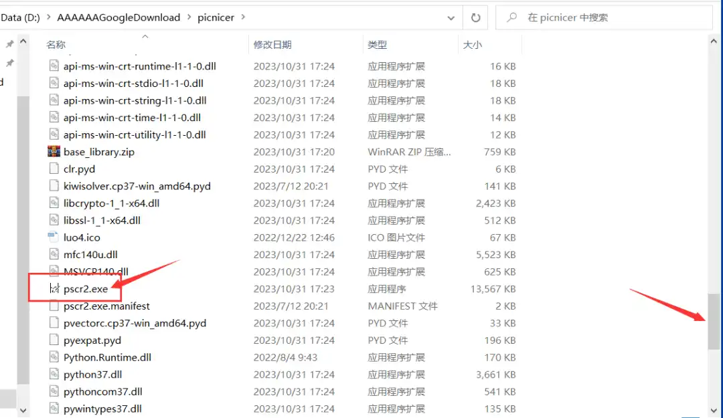Click the 2022/8/4 9:43 date cell
This screenshot has width=723, height=418.
[x=285, y=357]
